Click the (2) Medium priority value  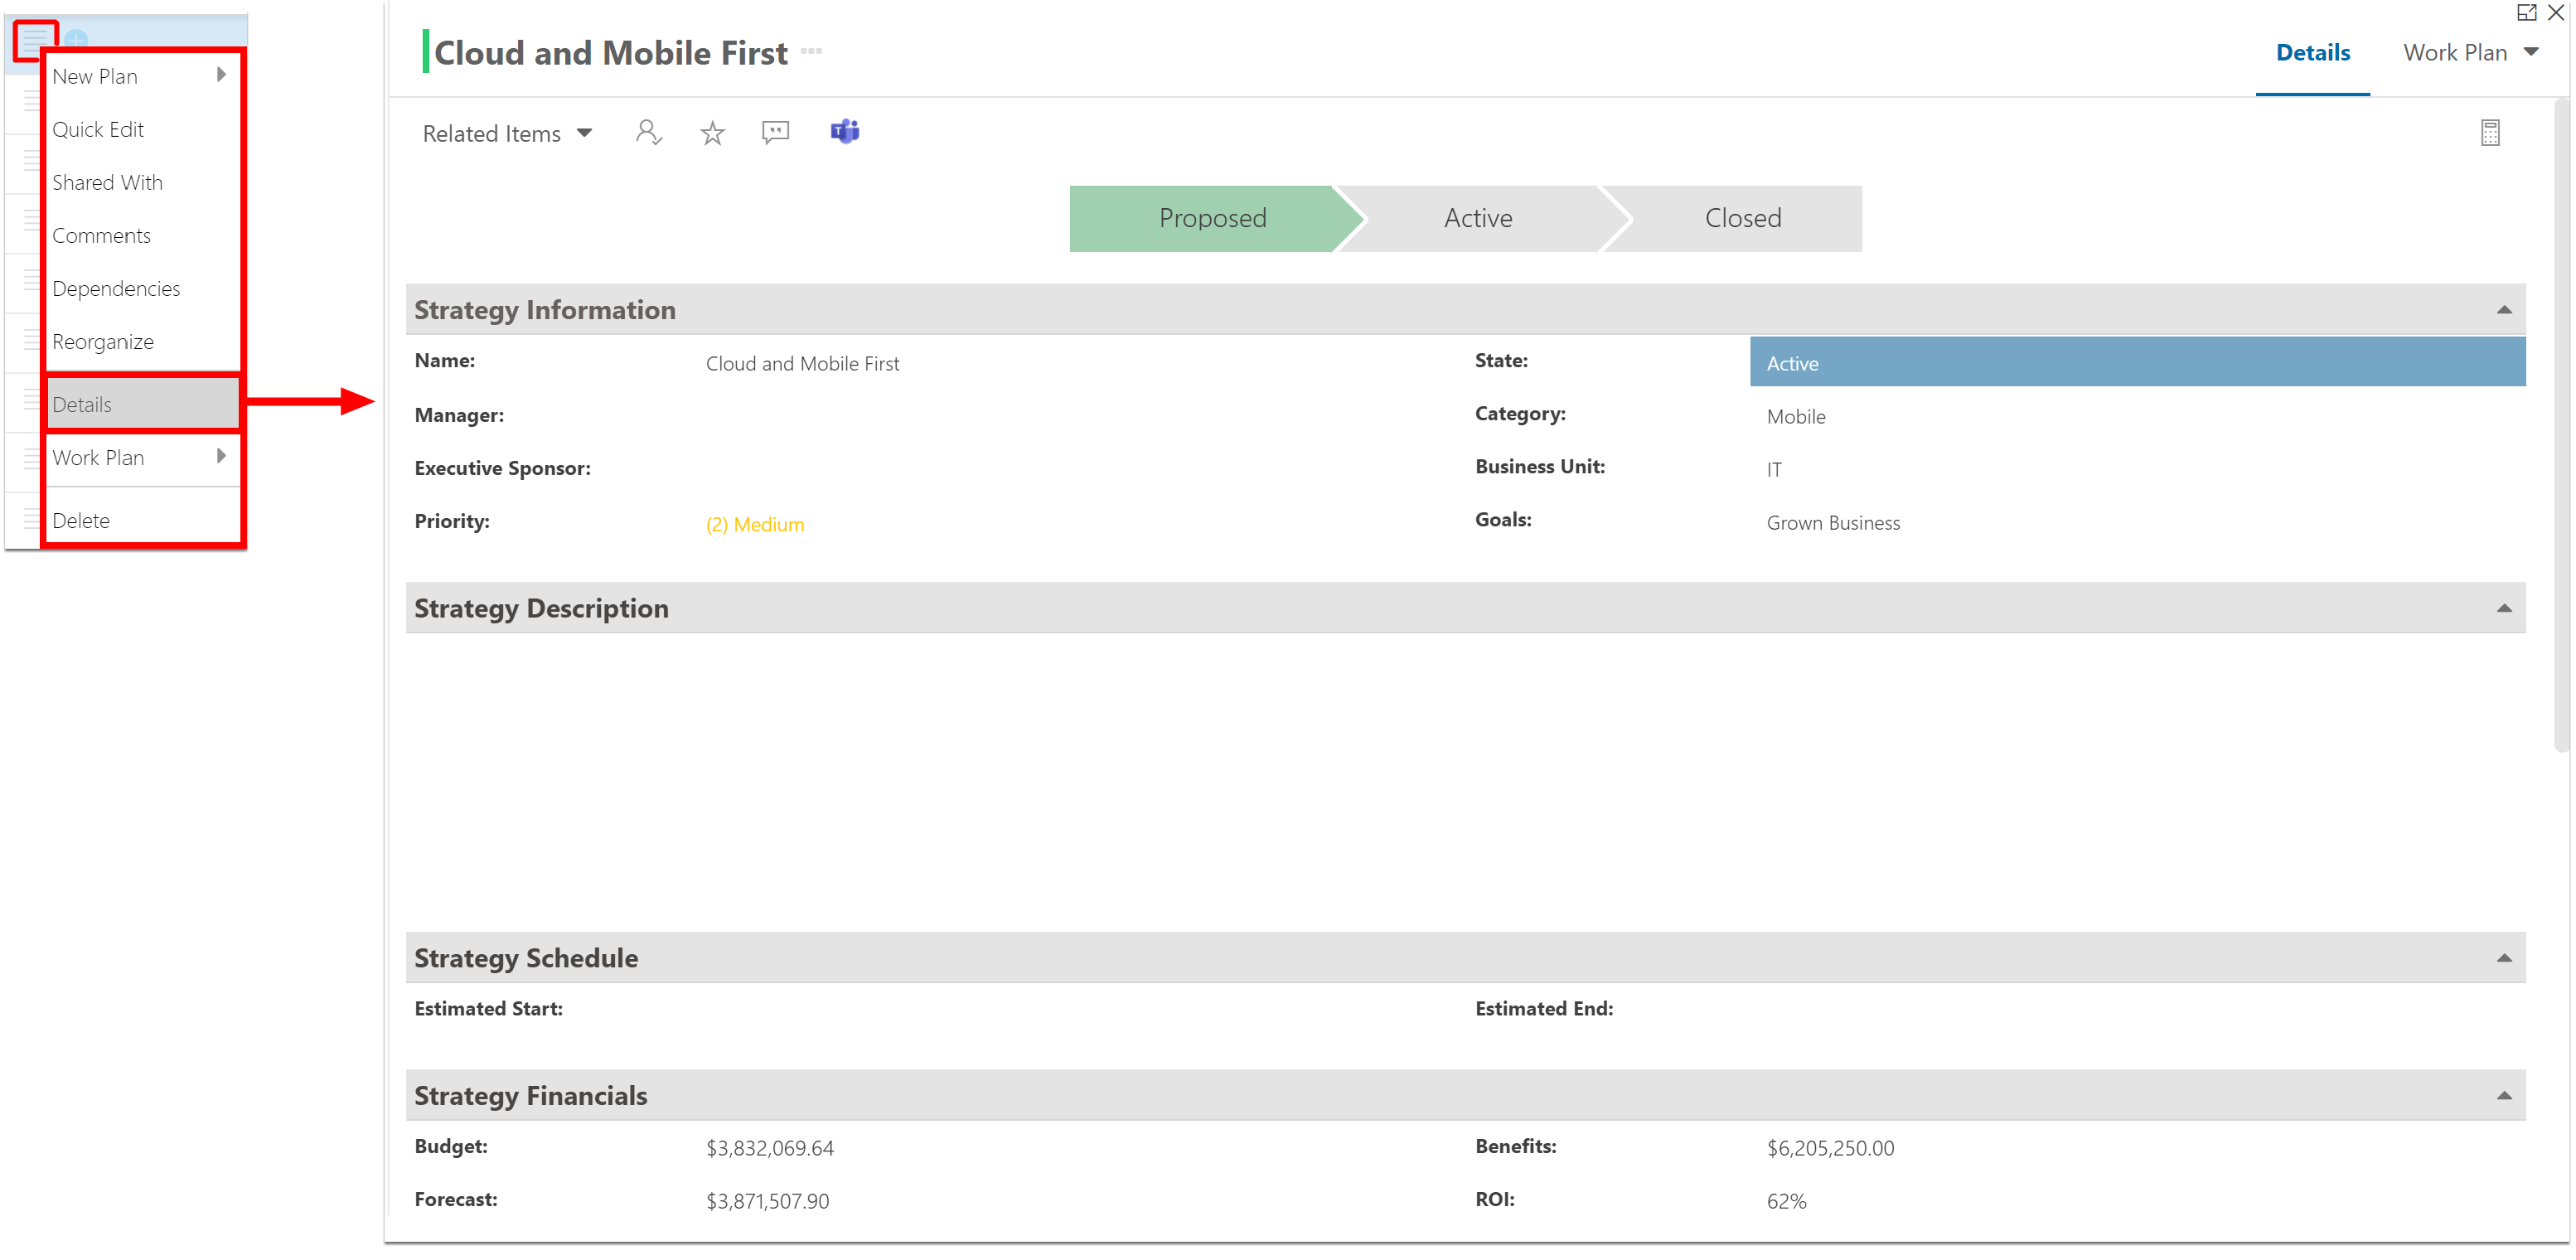pos(754,524)
